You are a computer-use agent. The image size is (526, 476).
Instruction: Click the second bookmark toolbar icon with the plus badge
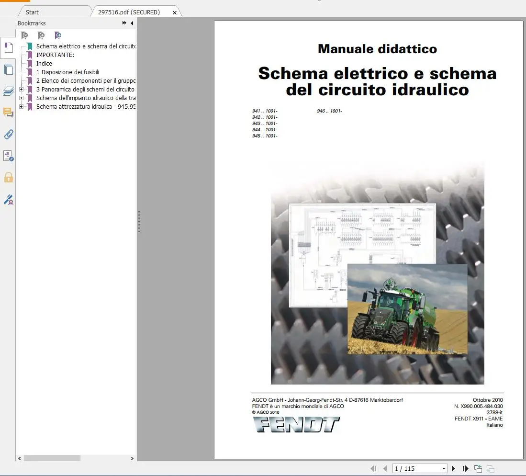click(x=41, y=35)
